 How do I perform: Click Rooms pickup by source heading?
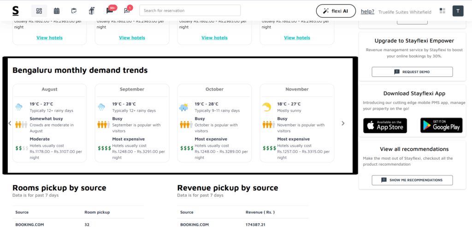pyautogui.click(x=59, y=188)
